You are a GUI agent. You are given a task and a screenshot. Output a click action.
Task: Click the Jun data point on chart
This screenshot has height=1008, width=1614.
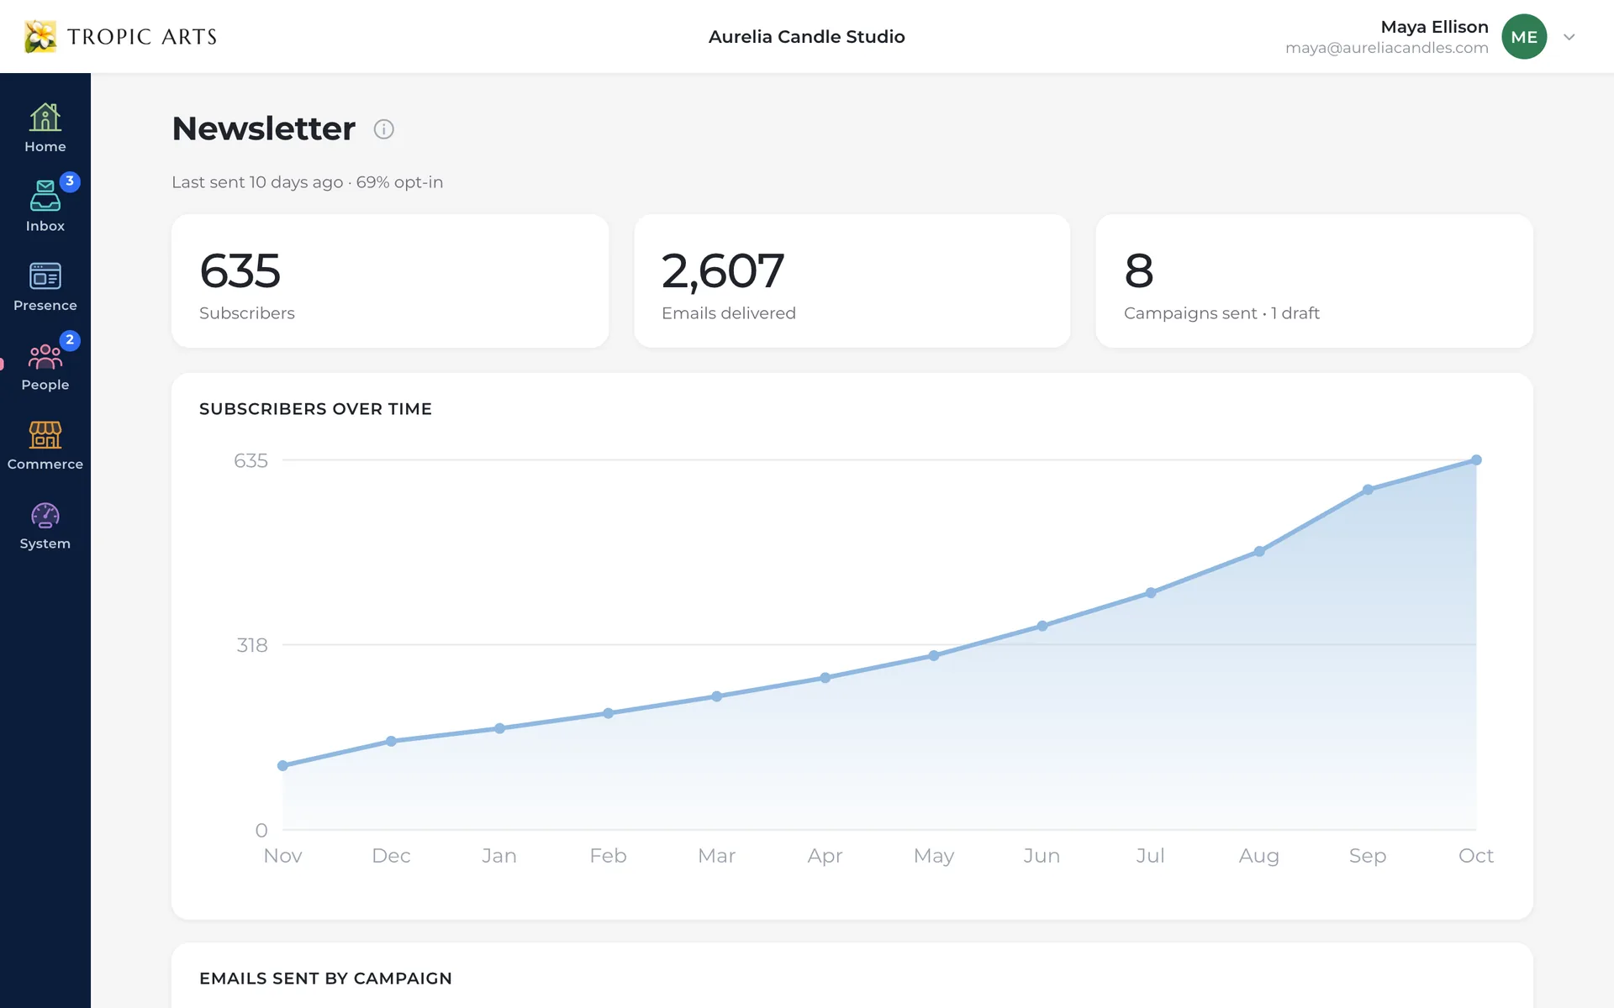(1042, 626)
